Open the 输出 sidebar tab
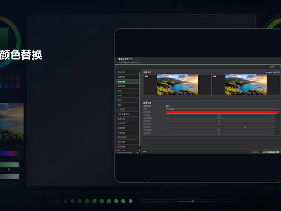Viewport: 281px width, 211px height. coord(128,105)
